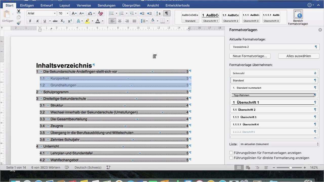Image resolution: width=324 pixels, height=182 pixels.
Task: Toggle bold formatting with the F icon
Action: pos(30,21)
